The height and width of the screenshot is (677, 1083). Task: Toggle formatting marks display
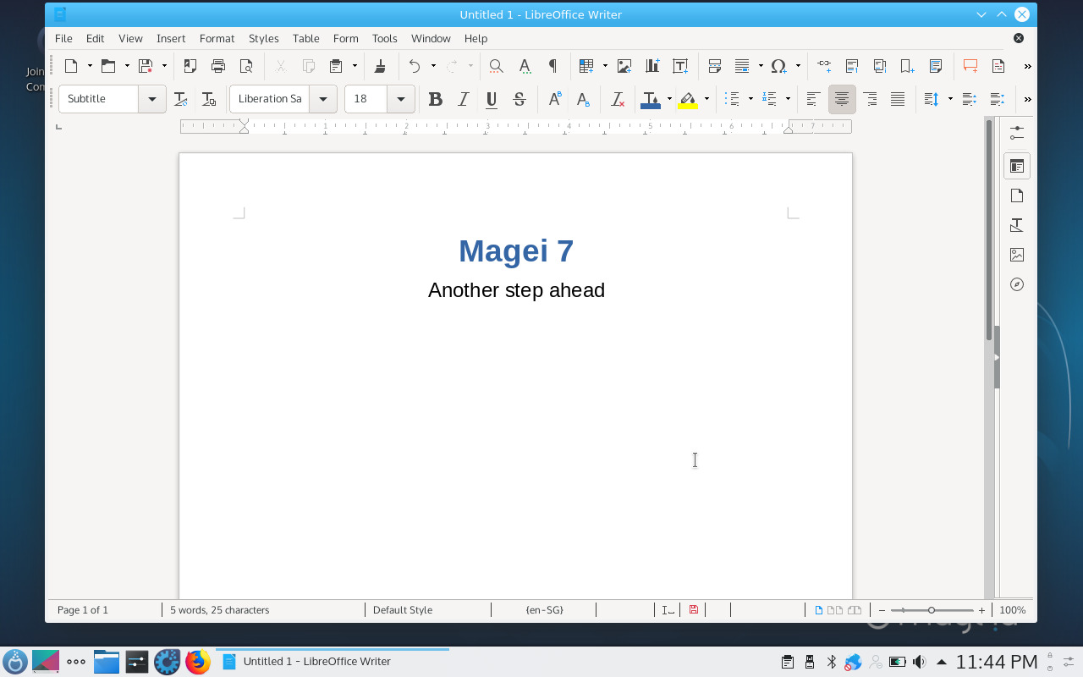pyautogui.click(x=552, y=66)
